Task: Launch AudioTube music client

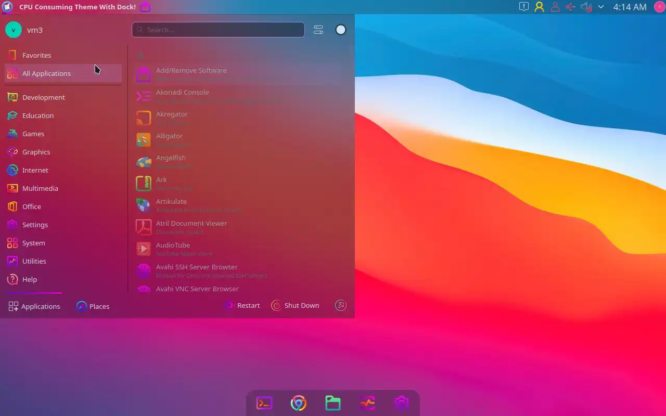Action: coord(241,249)
